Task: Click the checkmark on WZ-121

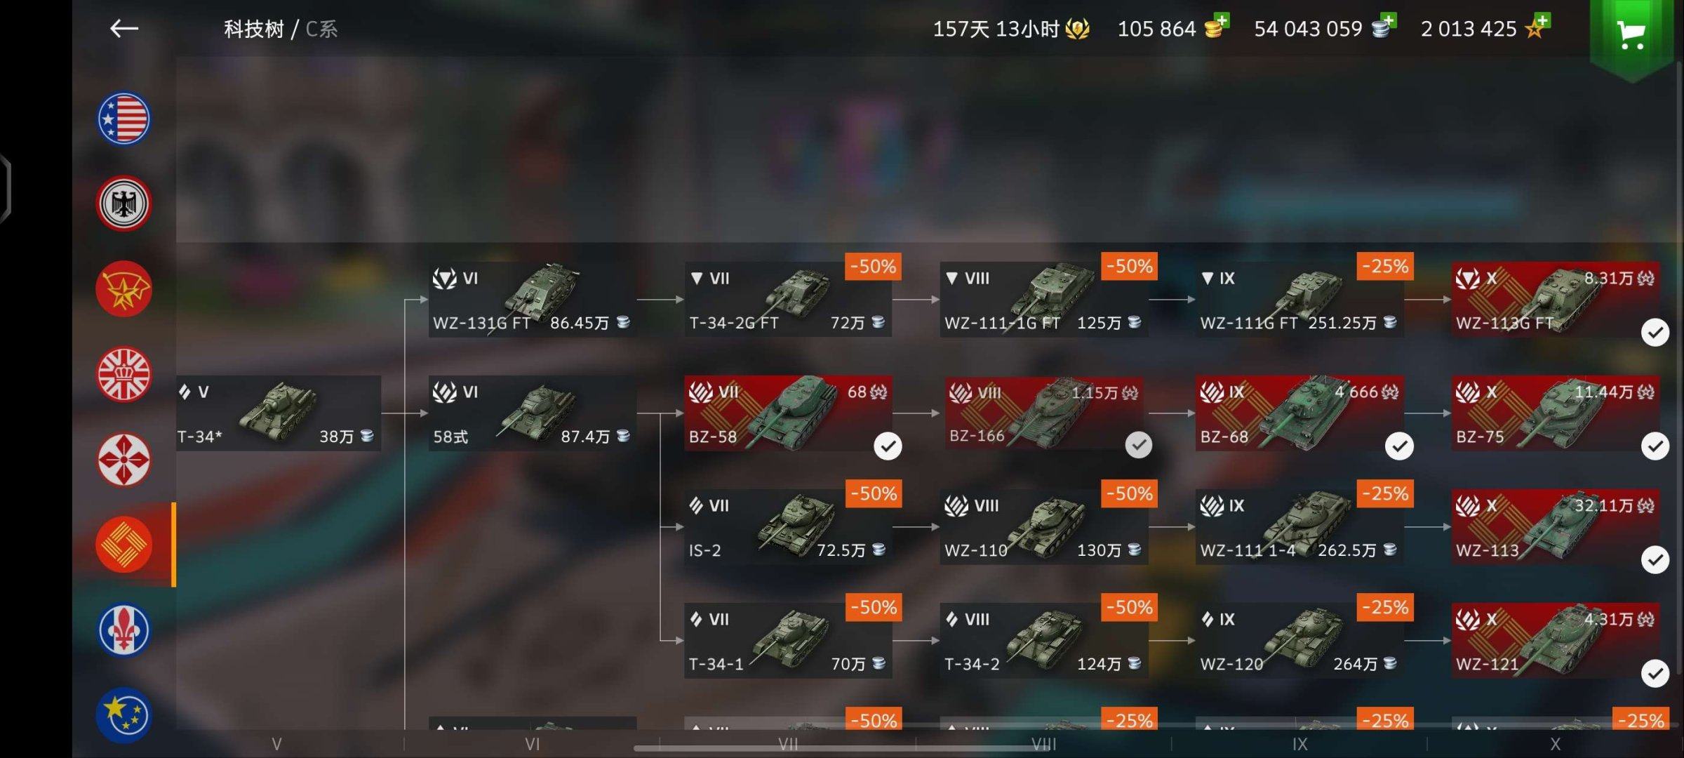Action: [1655, 673]
